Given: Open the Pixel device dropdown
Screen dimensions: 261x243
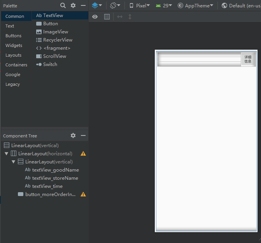Looking at the screenshot, I should [x=139, y=6].
